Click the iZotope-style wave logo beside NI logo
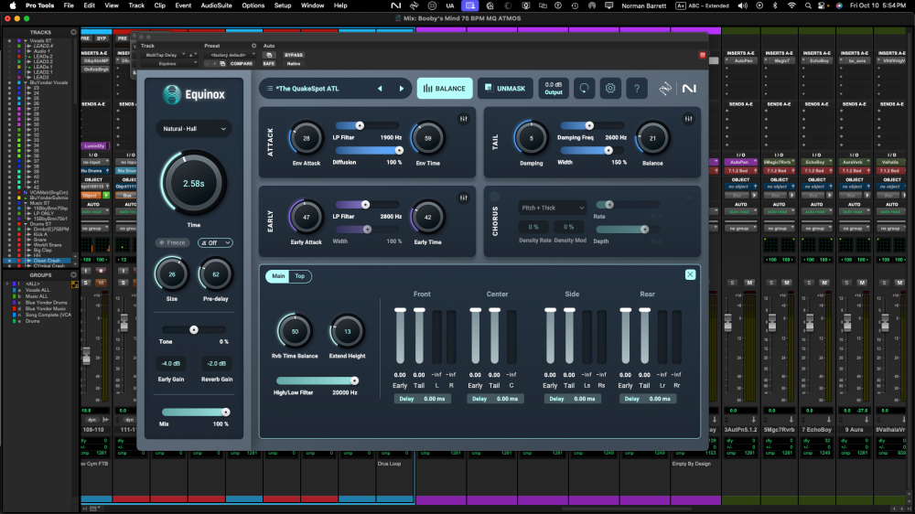Screen dimensions: 915x514 665,89
